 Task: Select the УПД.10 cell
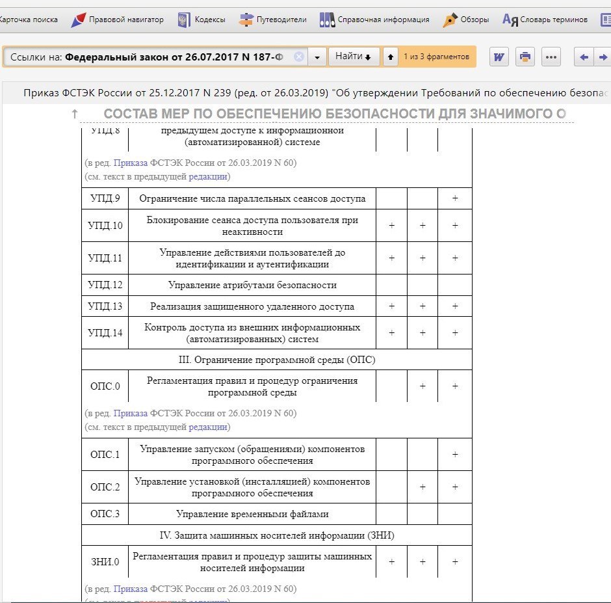coord(105,226)
